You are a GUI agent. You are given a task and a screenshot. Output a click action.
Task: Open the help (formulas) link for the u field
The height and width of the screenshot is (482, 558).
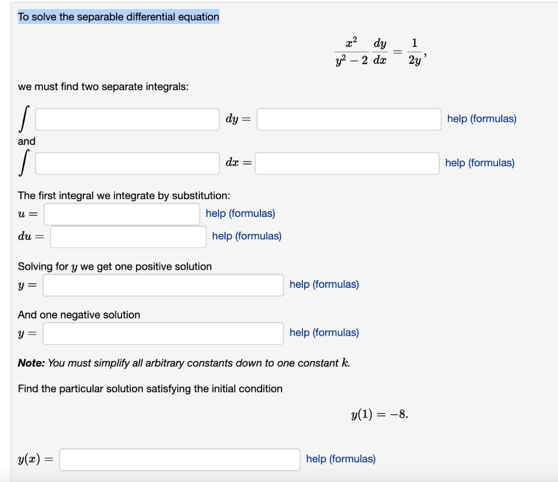[240, 213]
